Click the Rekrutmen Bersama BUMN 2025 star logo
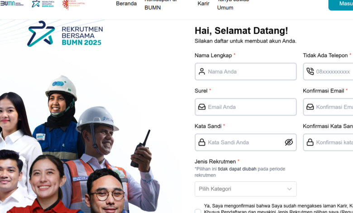This screenshot has height=213, width=353. point(41,34)
